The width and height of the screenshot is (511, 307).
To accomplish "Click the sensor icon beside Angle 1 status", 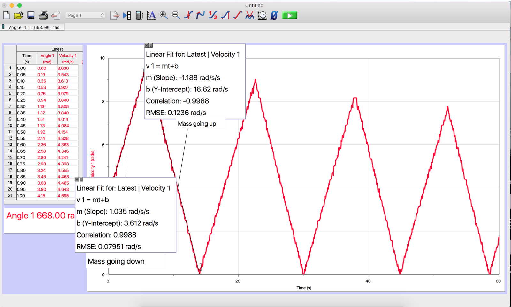I will (4, 27).
